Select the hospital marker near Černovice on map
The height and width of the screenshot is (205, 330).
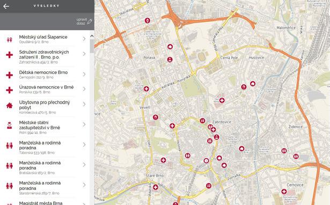tap(284, 192)
